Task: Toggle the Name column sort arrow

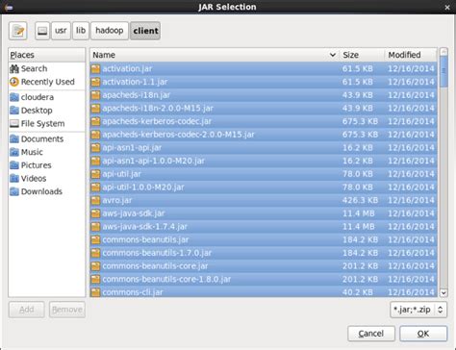Action: [333, 55]
